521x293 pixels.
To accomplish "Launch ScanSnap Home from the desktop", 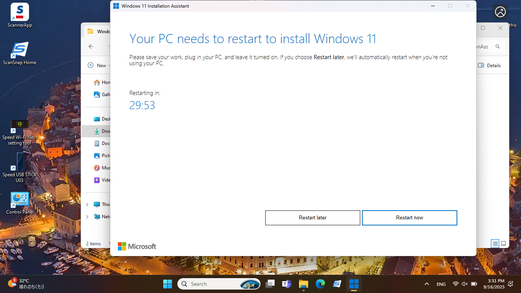I will (x=20, y=53).
